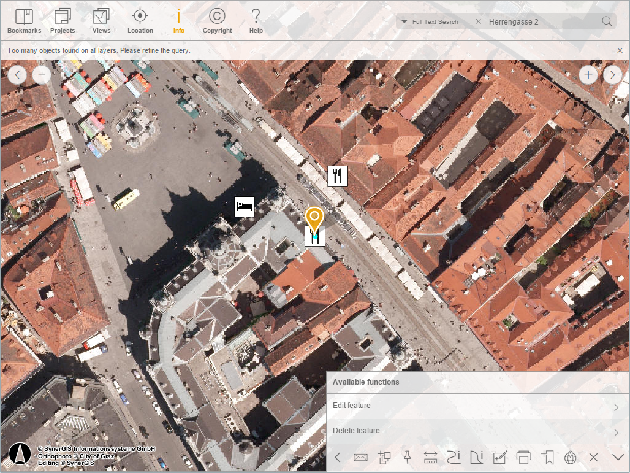Zoom in with the plus button
The image size is (630, 473).
tap(588, 75)
